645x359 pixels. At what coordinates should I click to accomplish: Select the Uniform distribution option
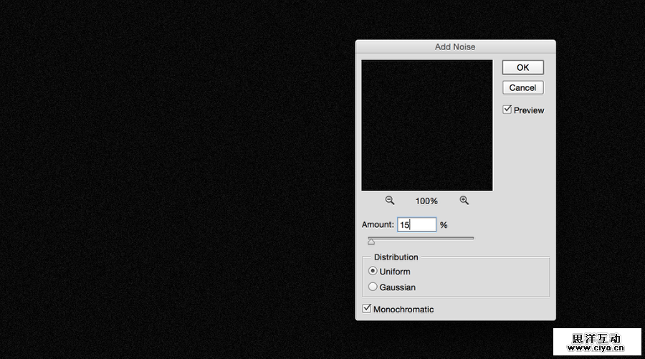click(x=373, y=272)
